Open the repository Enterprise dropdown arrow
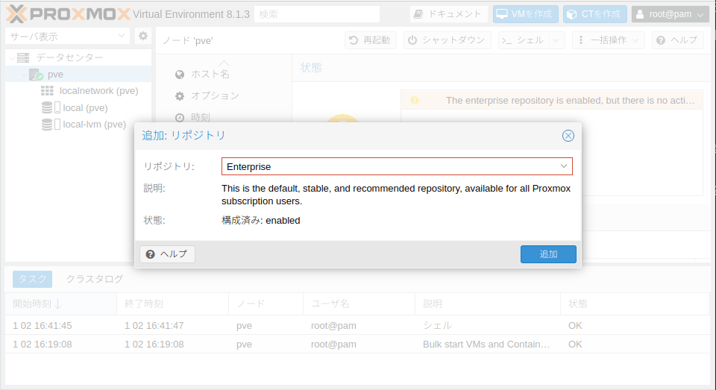The width and height of the screenshot is (716, 390). click(x=564, y=166)
